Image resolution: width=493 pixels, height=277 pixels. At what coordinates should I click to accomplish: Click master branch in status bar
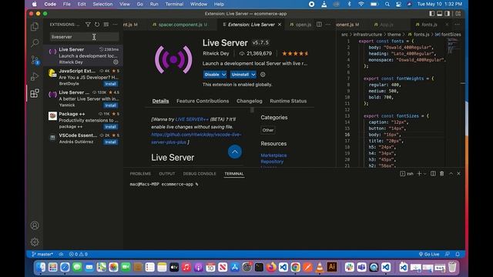[x=42, y=254]
